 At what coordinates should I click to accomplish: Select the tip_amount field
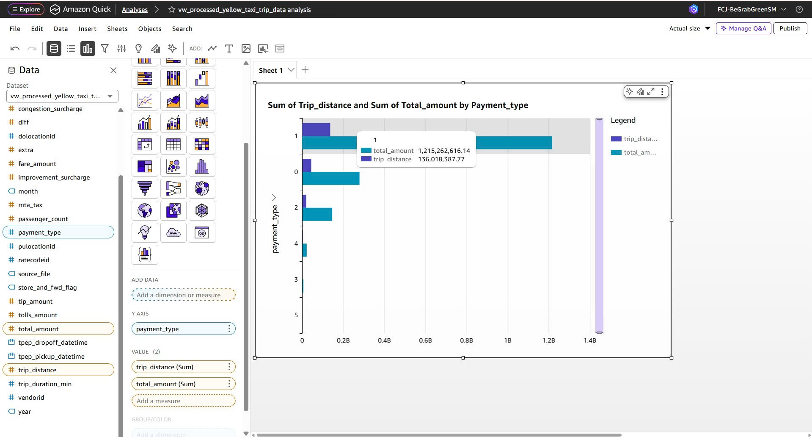(35, 301)
